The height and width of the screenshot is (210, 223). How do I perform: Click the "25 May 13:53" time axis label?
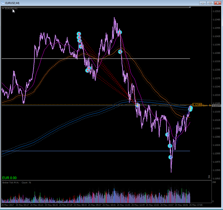click(153, 205)
